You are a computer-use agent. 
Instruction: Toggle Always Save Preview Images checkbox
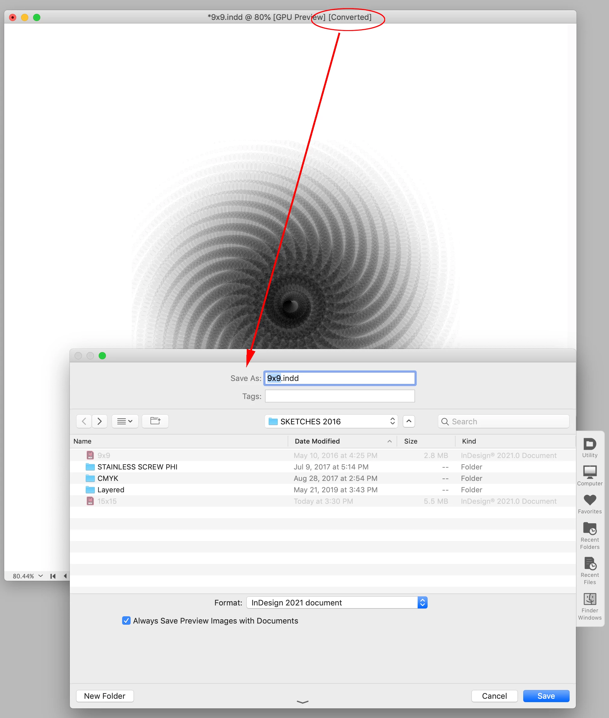tap(126, 620)
